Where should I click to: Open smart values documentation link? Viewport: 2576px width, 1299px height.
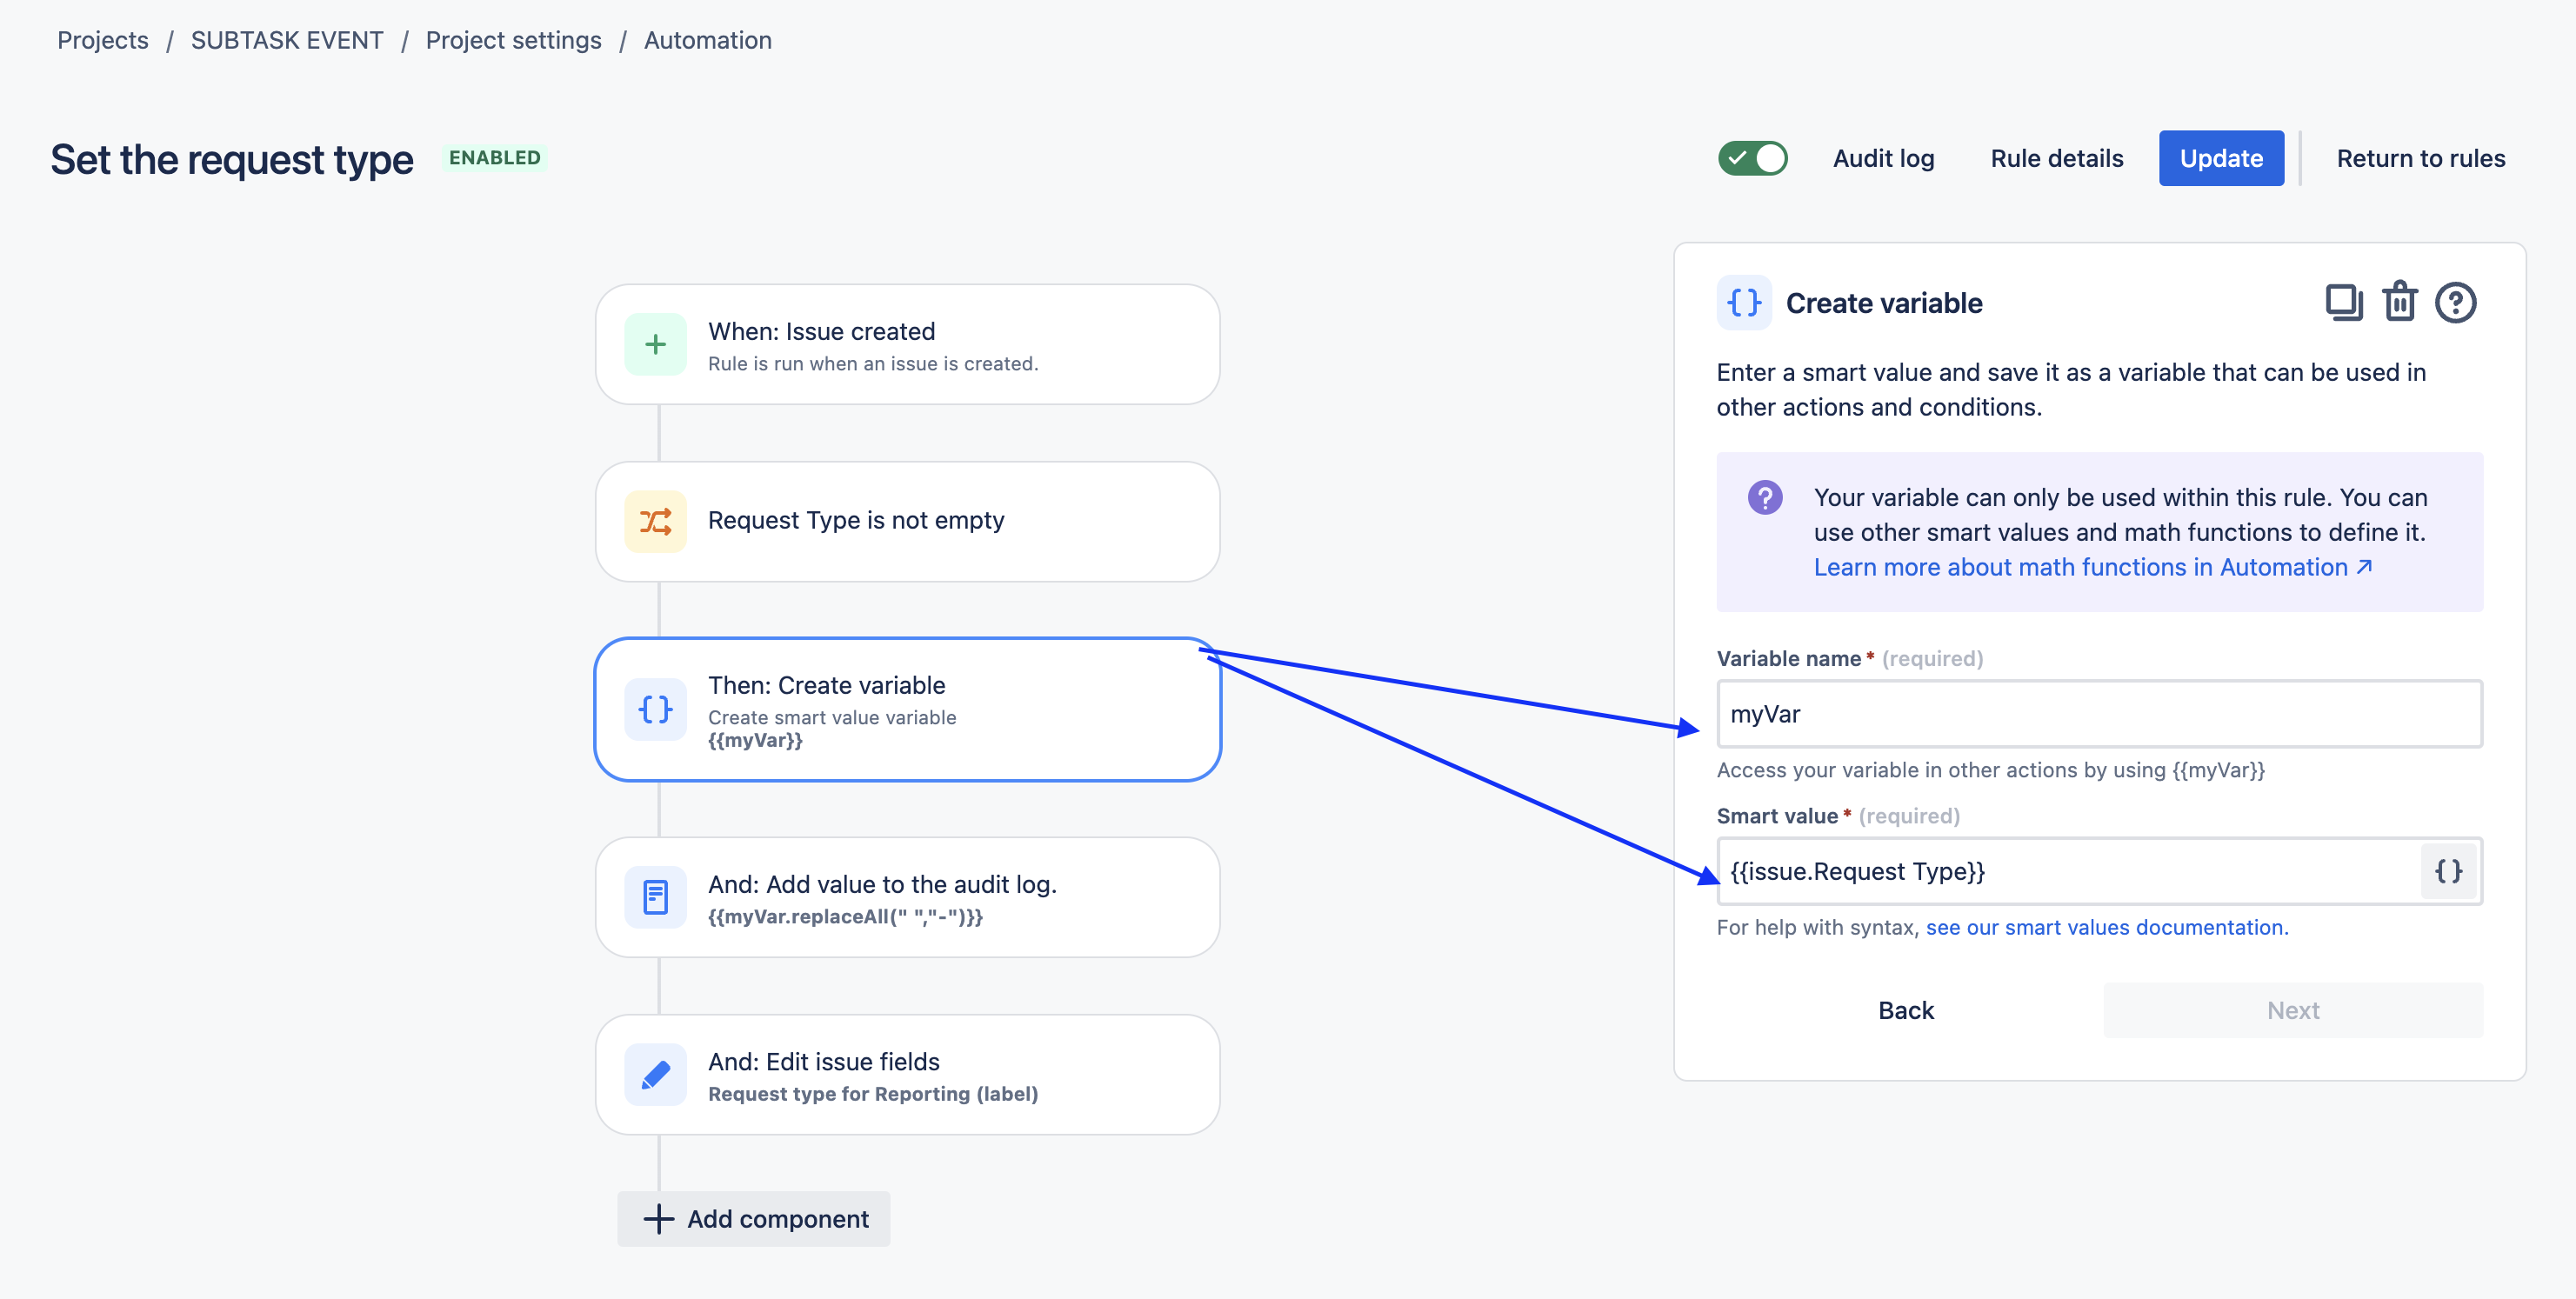tap(2106, 927)
